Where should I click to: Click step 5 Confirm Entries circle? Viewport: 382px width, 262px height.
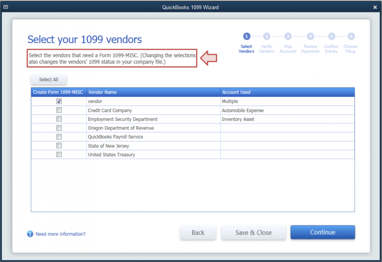tap(331, 36)
